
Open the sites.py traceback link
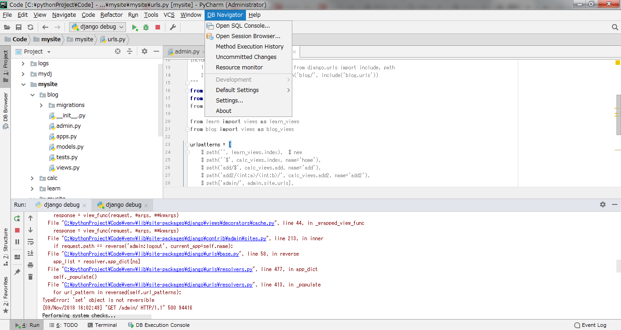165,238
